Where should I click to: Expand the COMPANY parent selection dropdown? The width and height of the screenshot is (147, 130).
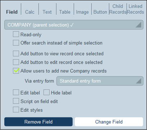pos(74,25)
